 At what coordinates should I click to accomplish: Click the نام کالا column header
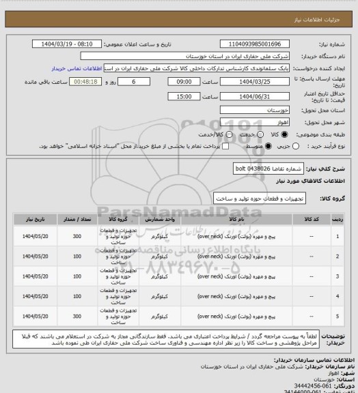[x=236, y=219]
